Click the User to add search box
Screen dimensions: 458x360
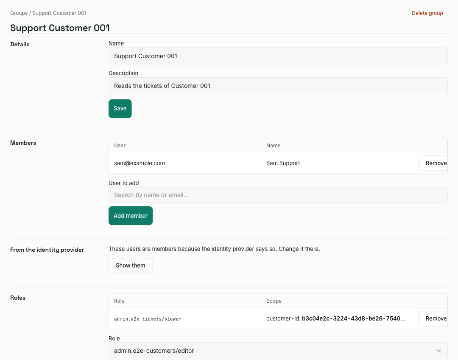click(x=278, y=195)
